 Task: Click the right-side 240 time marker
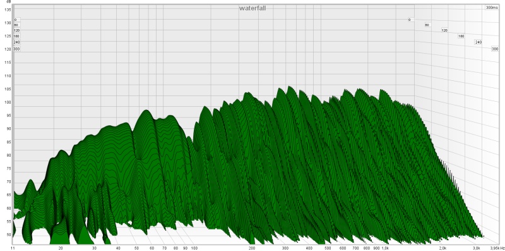478,42
